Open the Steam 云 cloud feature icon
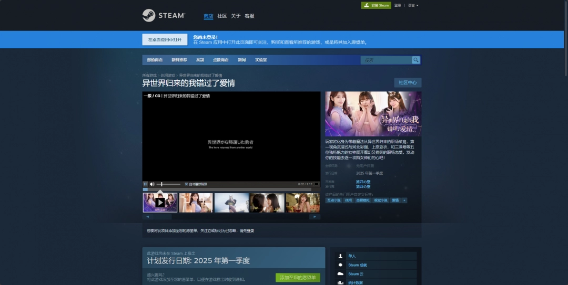The height and width of the screenshot is (285, 568). [x=341, y=274]
